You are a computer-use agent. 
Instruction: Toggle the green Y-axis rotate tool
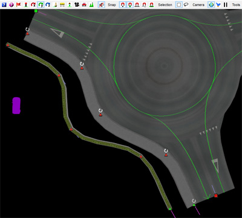pos(41,5)
